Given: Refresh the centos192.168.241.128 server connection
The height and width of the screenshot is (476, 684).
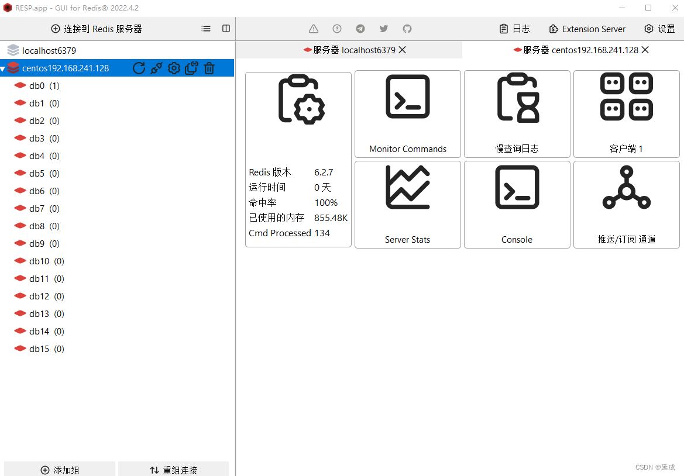Looking at the screenshot, I should (x=139, y=68).
